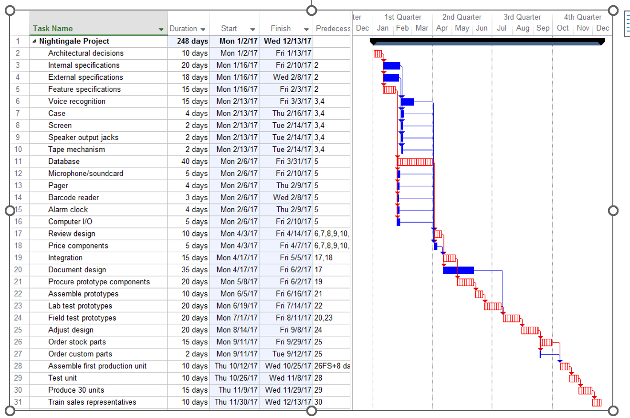Click the Internal specifications Gantt bar
This screenshot has height=418, width=630.
click(x=392, y=65)
